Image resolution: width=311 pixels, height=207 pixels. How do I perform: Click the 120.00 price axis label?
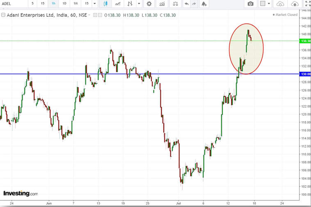tap(306, 114)
